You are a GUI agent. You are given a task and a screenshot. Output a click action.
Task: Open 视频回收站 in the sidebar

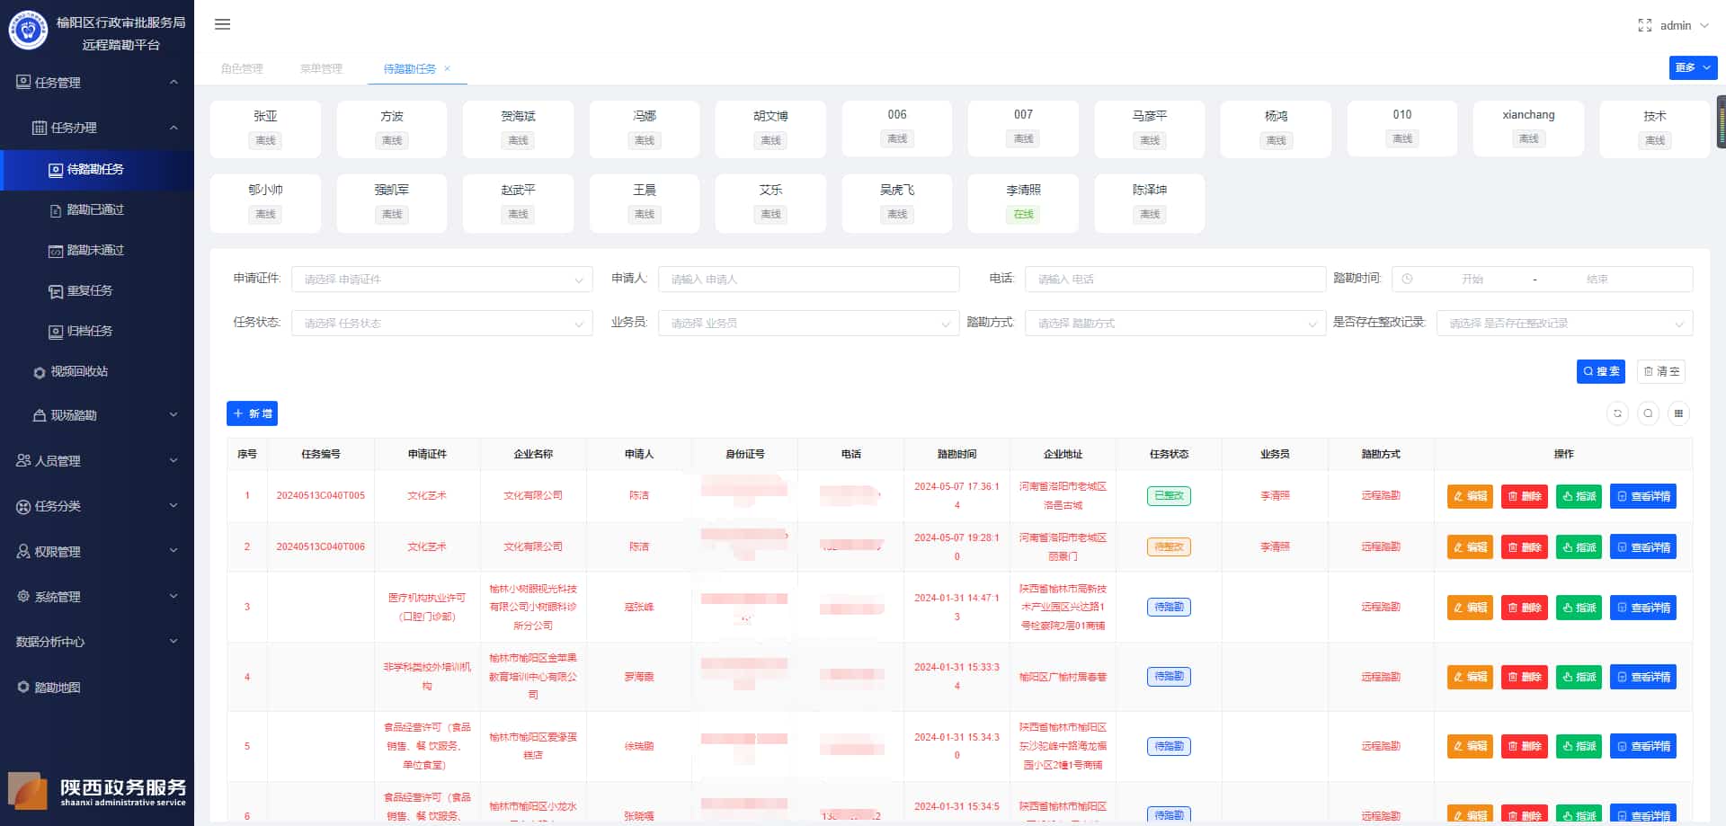pyautogui.click(x=97, y=371)
